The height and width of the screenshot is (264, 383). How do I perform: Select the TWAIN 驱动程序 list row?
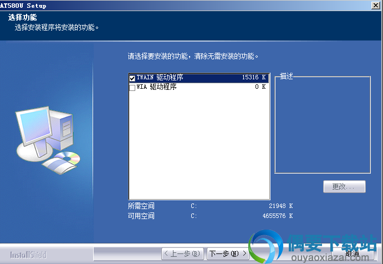(199, 78)
